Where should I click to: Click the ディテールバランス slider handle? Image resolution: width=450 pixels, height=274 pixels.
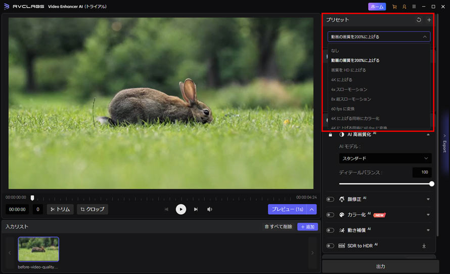(431, 184)
